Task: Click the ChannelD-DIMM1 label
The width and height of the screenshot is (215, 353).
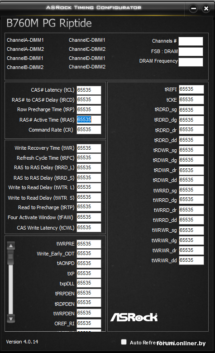Action: (87, 58)
